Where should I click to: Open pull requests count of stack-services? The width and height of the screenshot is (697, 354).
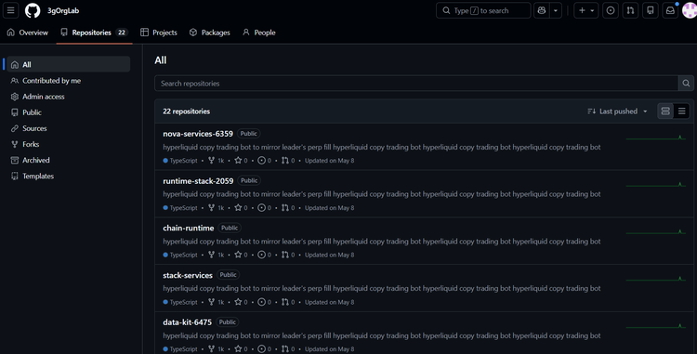pyautogui.click(x=288, y=302)
